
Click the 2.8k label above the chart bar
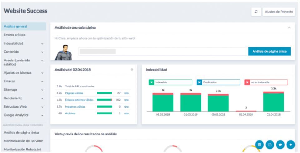[x=218, y=91]
